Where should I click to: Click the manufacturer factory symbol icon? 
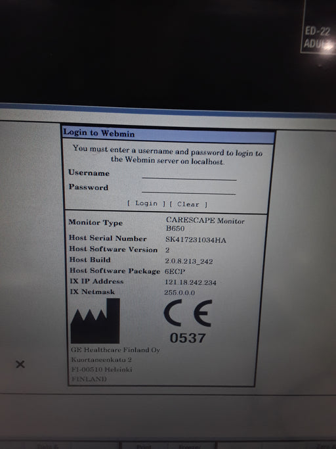pyautogui.click(x=95, y=321)
